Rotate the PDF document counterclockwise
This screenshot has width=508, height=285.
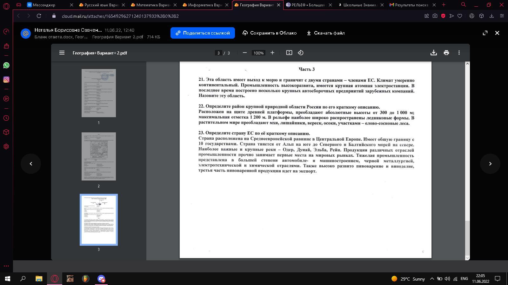301,53
